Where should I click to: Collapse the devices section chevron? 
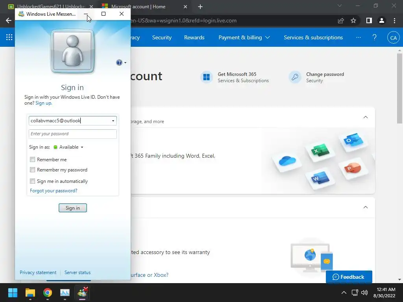[x=366, y=207]
